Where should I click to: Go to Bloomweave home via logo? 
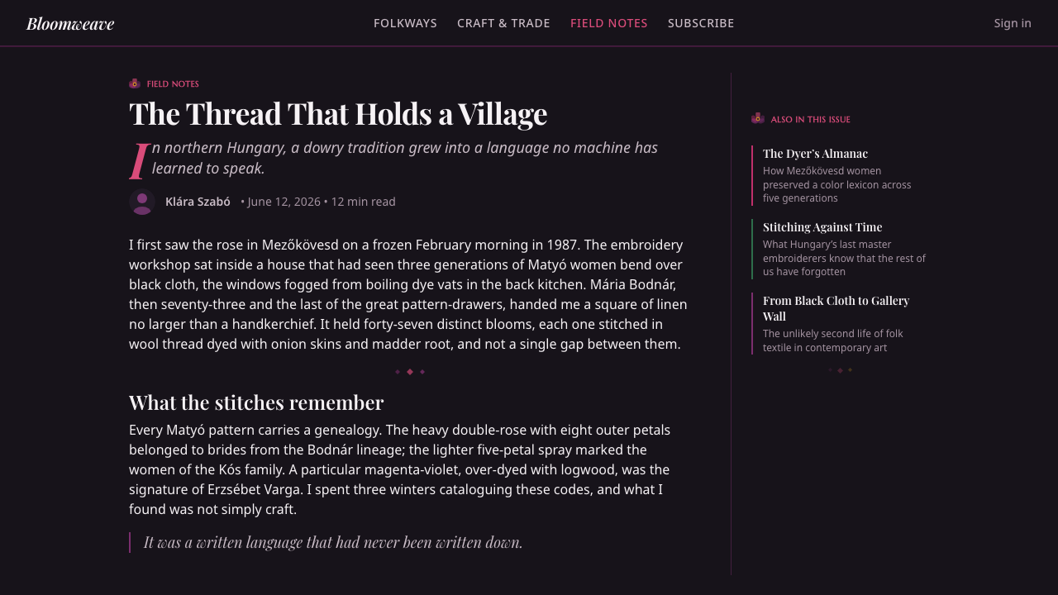[70, 23]
